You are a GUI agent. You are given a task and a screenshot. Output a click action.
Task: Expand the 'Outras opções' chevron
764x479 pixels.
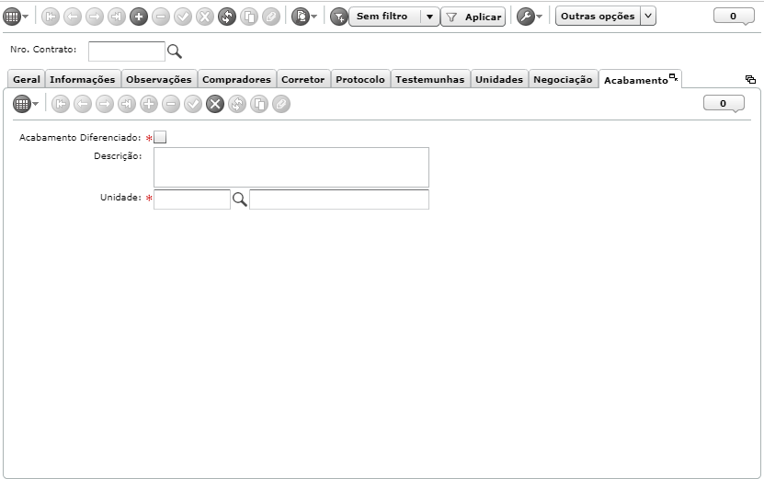[x=648, y=16]
